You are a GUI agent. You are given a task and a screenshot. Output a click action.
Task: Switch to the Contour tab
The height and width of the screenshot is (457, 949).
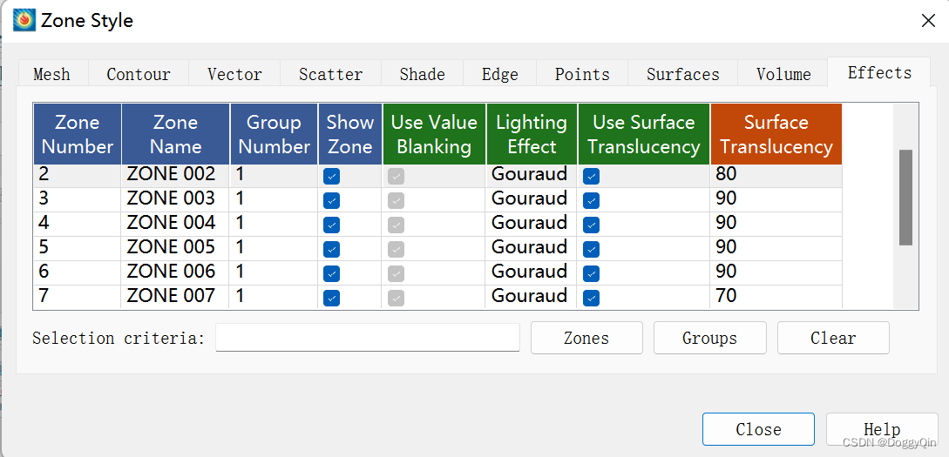tap(139, 74)
